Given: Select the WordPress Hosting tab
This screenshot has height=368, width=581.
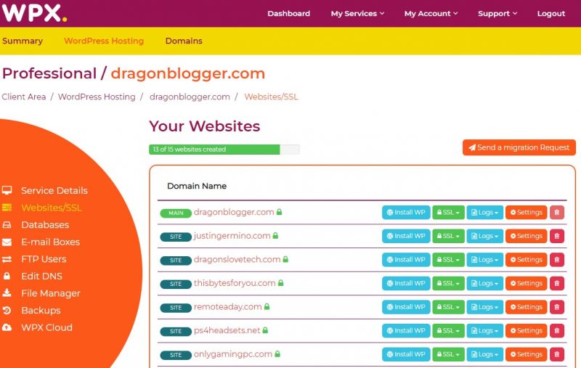Looking at the screenshot, I should tap(104, 41).
